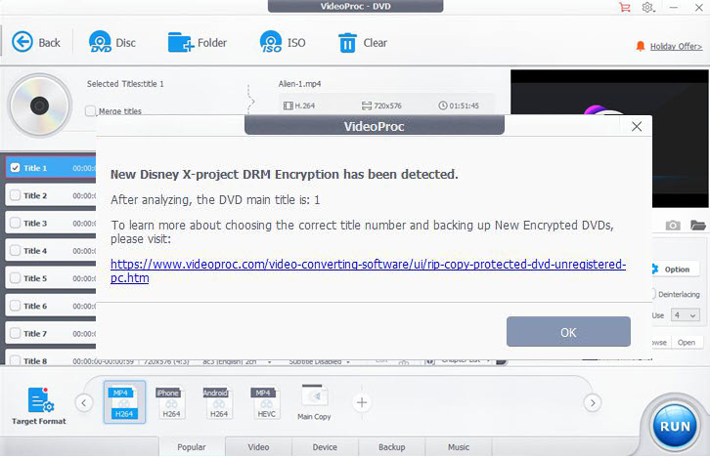Click the Holiday Offer bell icon
This screenshot has width=710, height=457.
[641, 46]
